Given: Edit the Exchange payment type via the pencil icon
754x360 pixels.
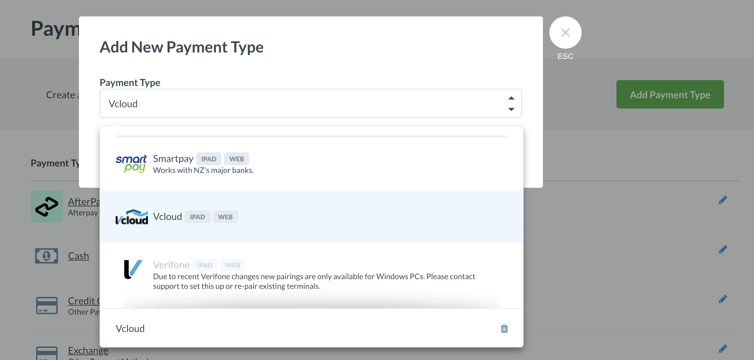Looking at the screenshot, I should [723, 349].
